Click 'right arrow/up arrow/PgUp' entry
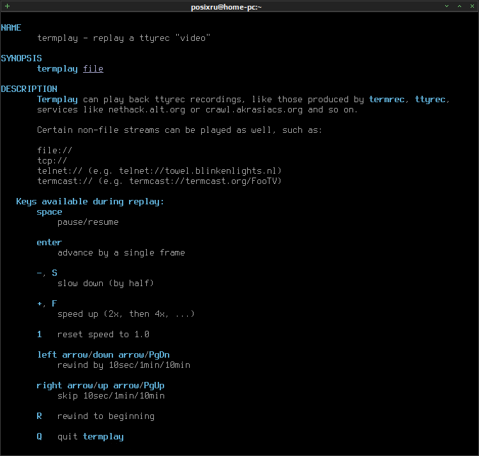 click(x=100, y=386)
